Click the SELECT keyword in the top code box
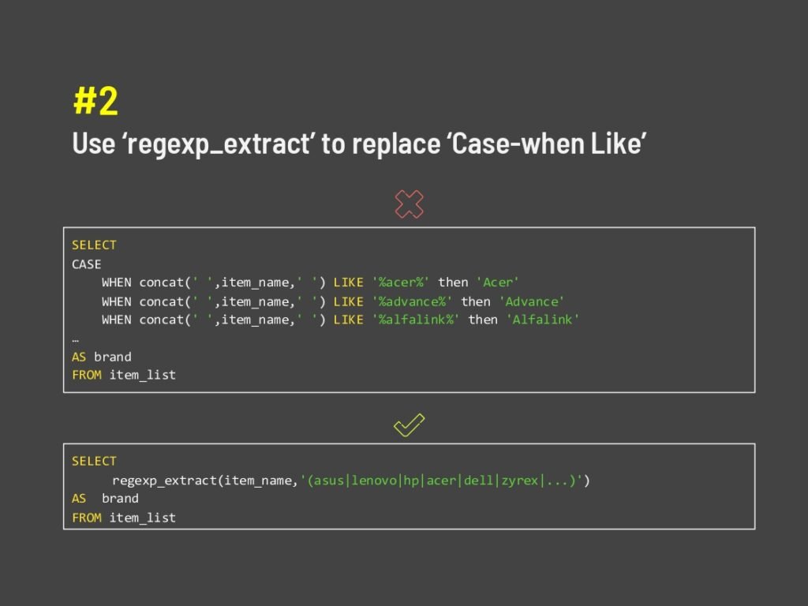Image resolution: width=808 pixels, height=606 pixels. 94,245
